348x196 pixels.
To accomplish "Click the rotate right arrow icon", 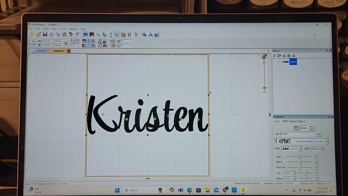I will tap(77, 41).
